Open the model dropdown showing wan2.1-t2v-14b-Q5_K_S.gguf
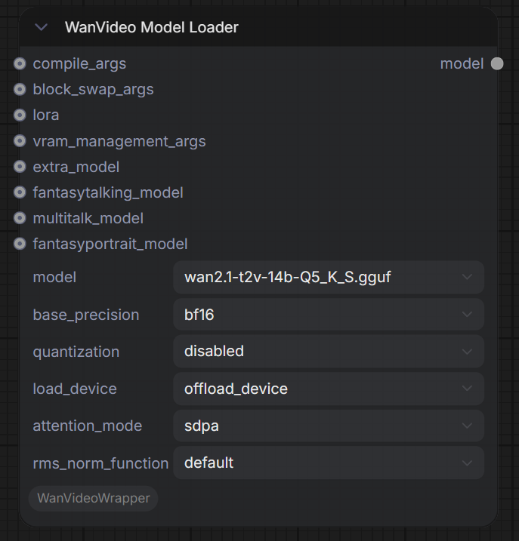 pyautogui.click(x=329, y=278)
